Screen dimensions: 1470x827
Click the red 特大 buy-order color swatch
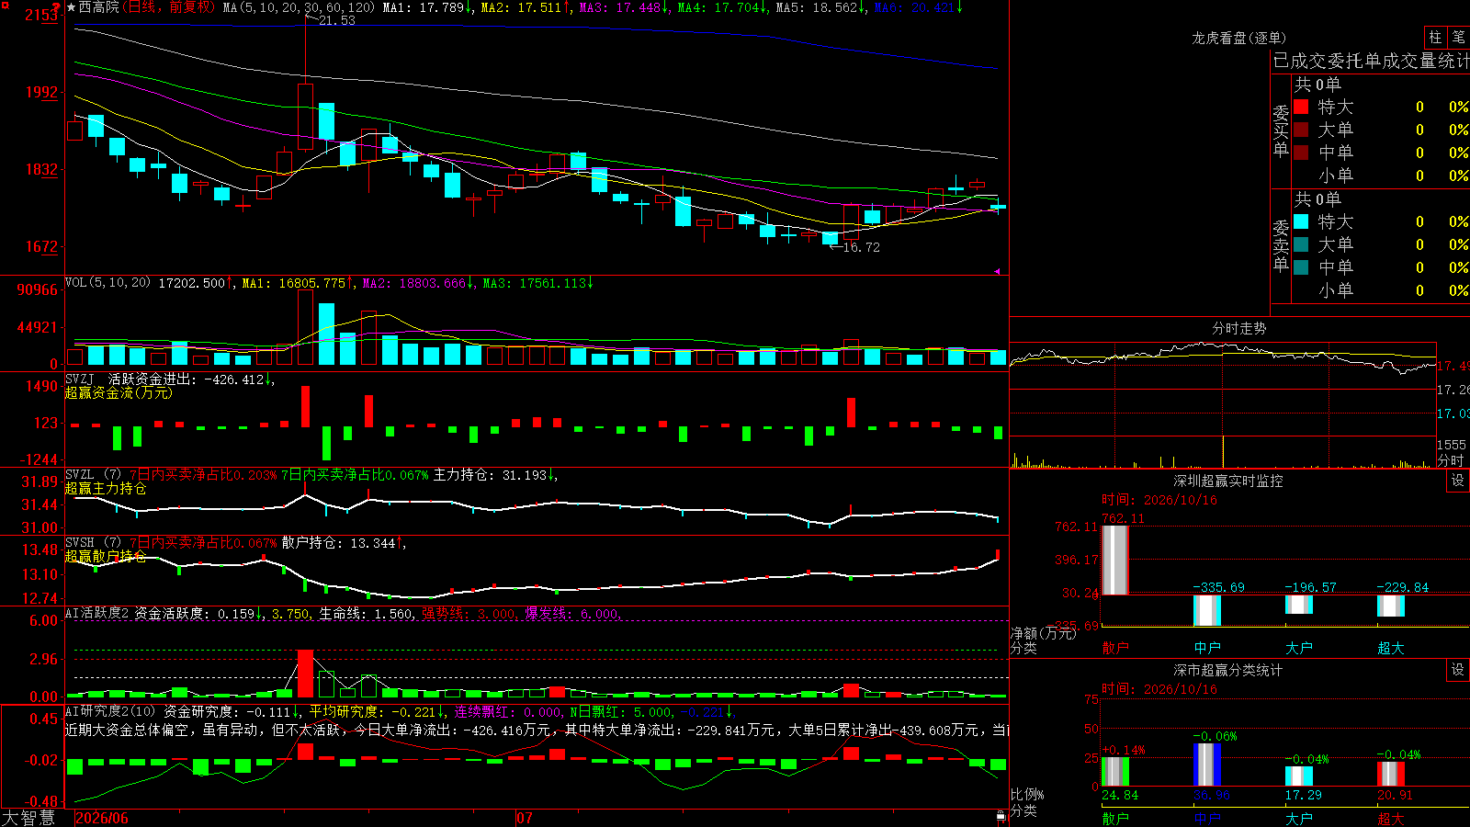pos(1301,107)
